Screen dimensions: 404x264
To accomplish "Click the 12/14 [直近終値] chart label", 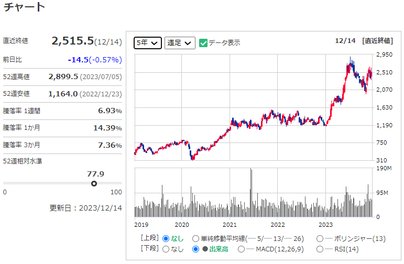I will 363,41.
